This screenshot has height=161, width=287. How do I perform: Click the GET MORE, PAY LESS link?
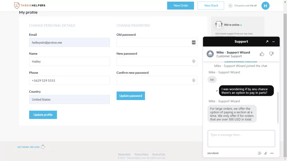(x=28, y=147)
